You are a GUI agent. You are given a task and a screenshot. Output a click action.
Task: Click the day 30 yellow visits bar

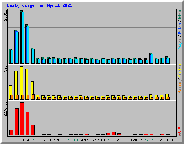point(167,97)
